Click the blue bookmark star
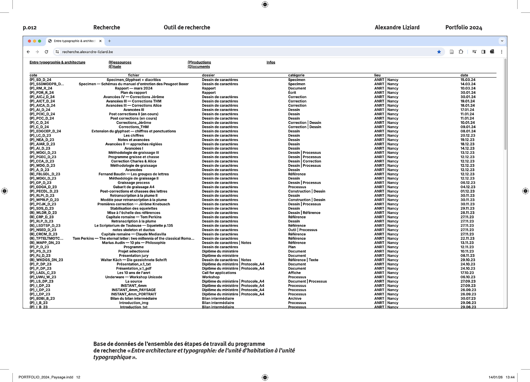Image resolution: width=530 pixels, height=382 pixels. click(x=439, y=52)
